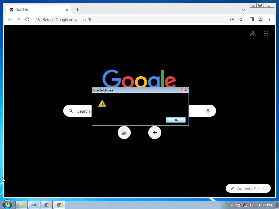Click search magnifier in Google search box
Screen dimensions: 279x209
pos(71,111)
